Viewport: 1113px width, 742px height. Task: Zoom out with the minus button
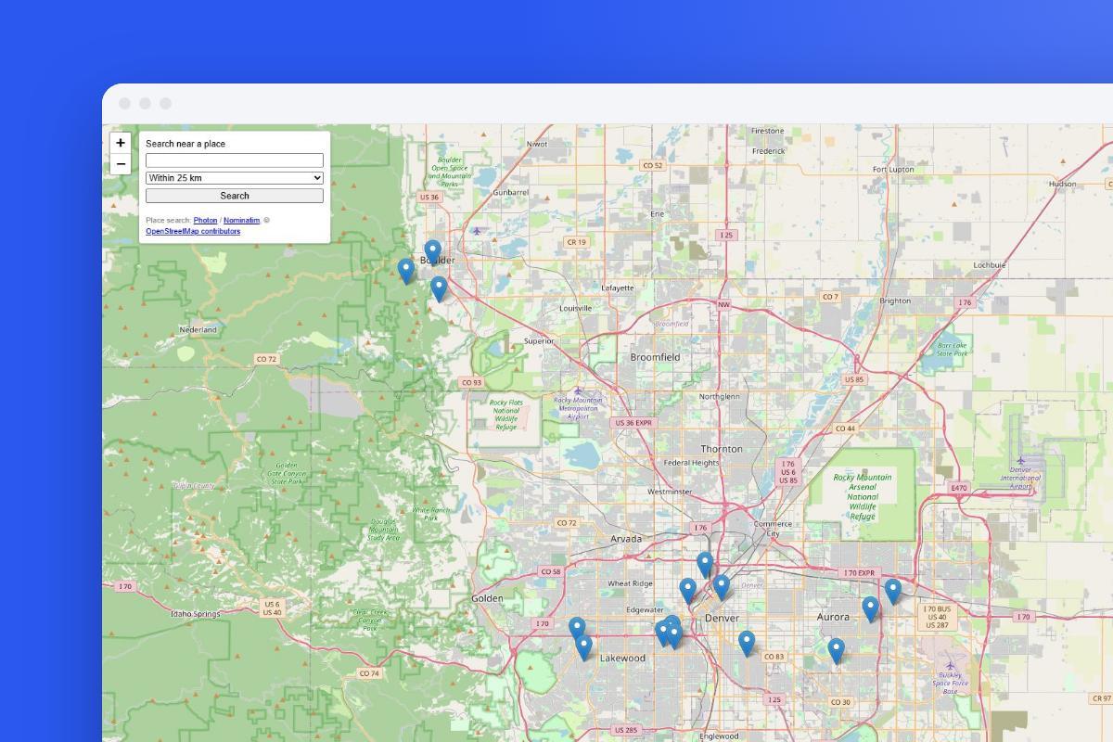tap(121, 164)
